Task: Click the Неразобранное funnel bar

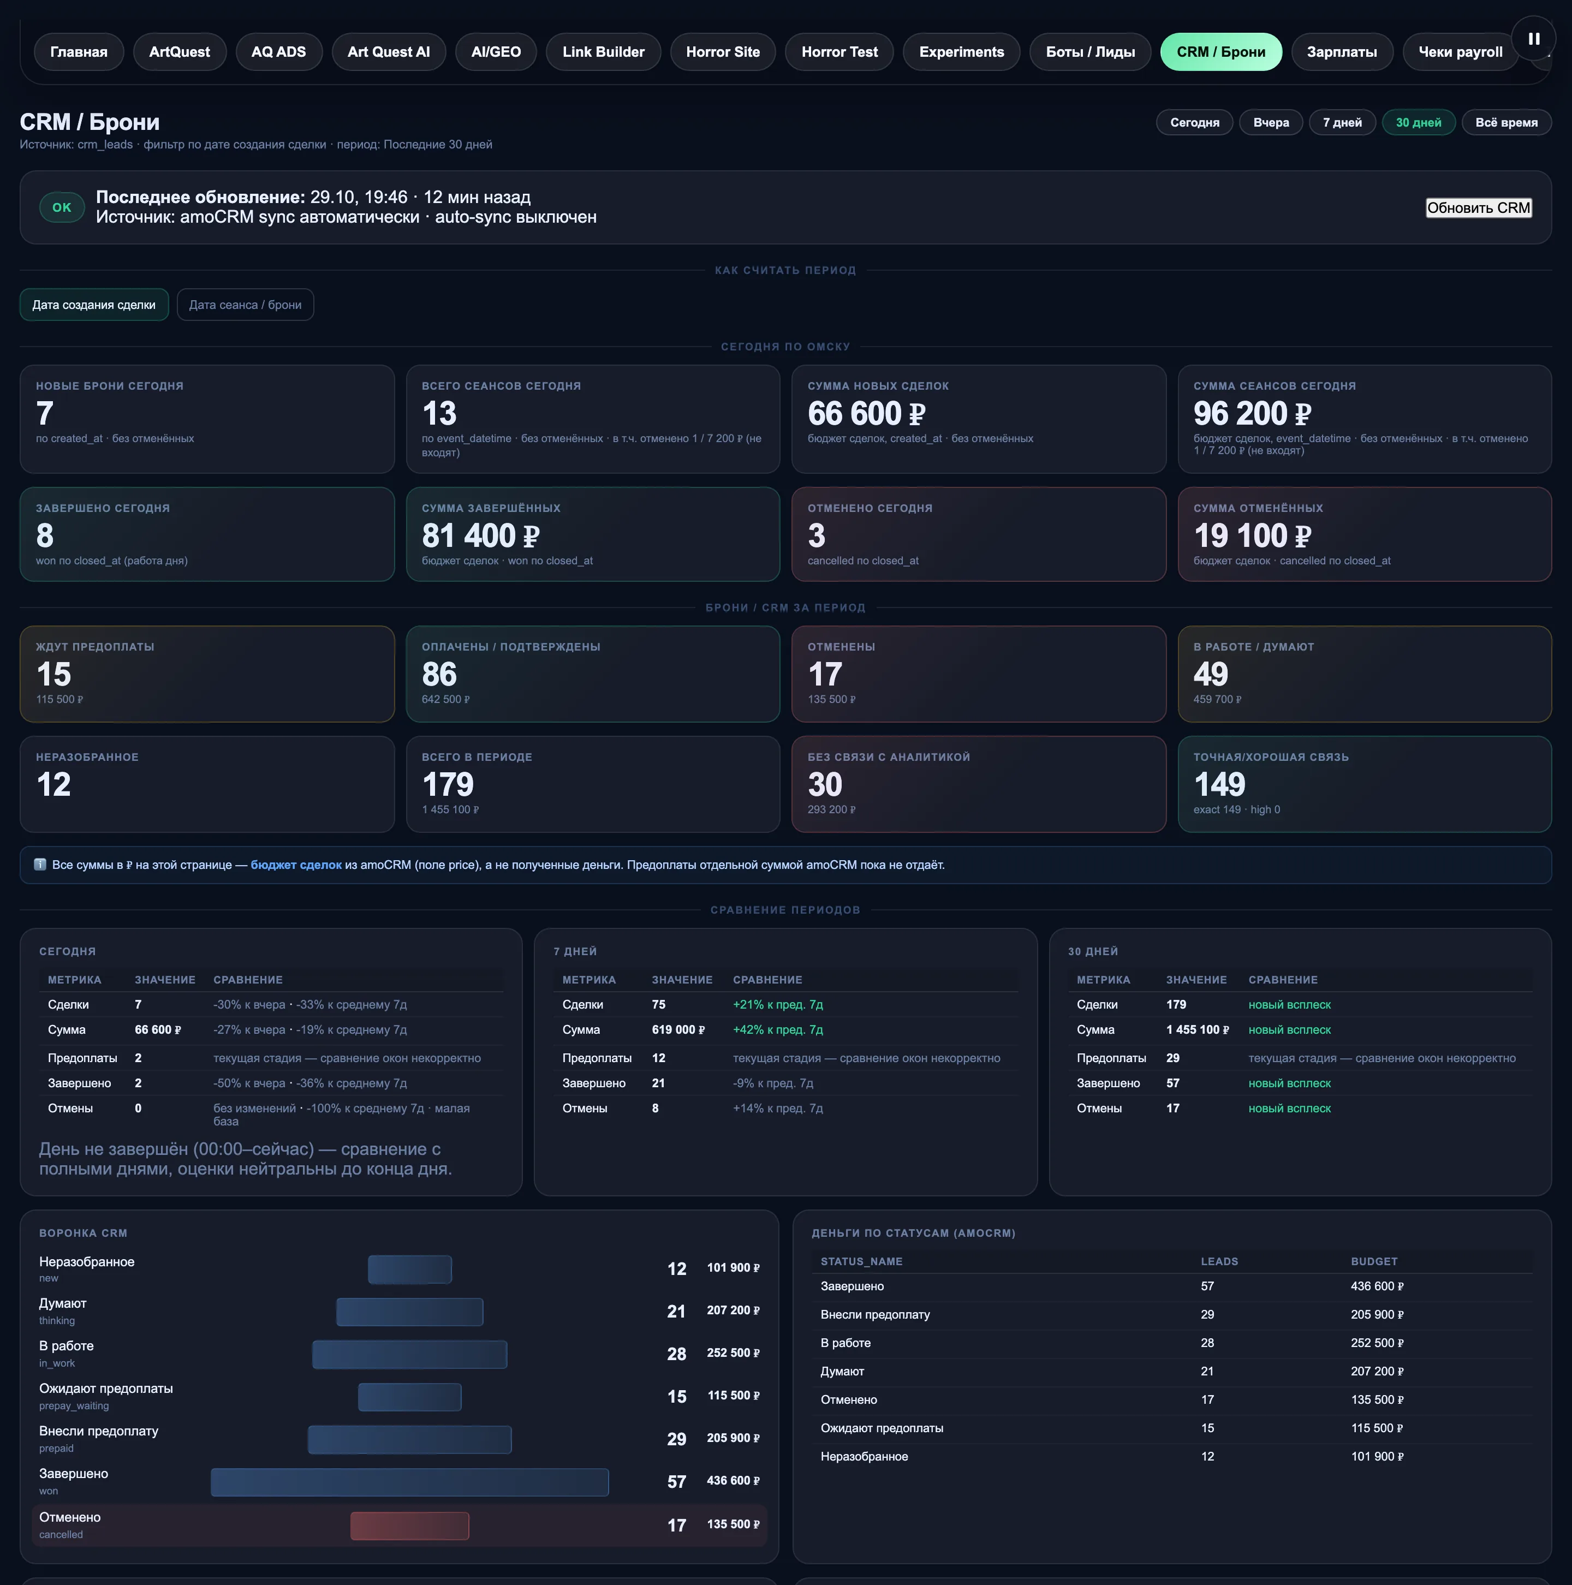Action: point(409,1269)
